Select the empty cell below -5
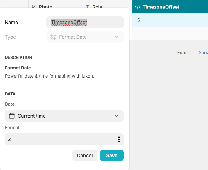 point(170,33)
